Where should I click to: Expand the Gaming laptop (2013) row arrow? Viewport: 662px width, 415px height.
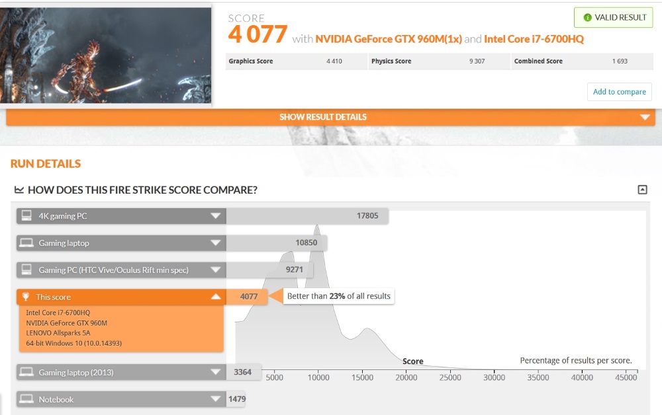pyautogui.click(x=215, y=373)
